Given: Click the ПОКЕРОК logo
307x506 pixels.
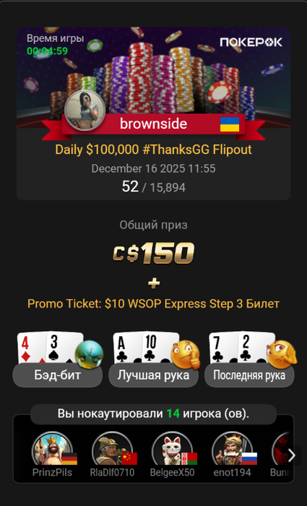Looking at the screenshot, I should pyautogui.click(x=251, y=42).
